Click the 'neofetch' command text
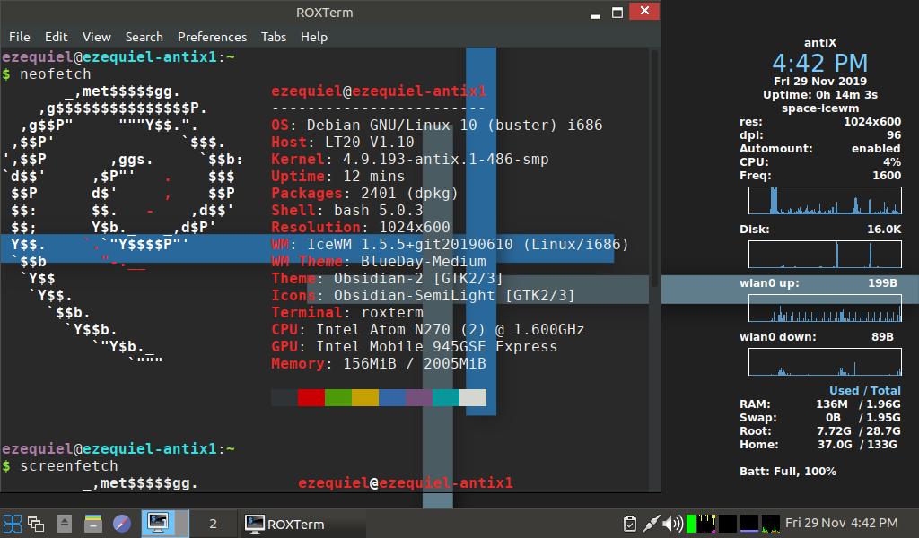The width and height of the screenshot is (919, 538). tap(56, 74)
